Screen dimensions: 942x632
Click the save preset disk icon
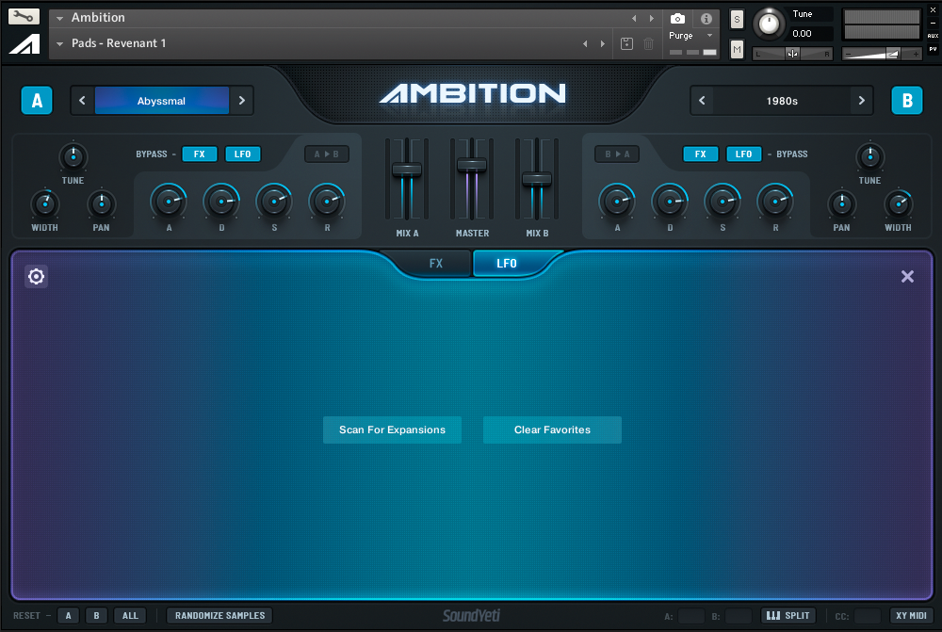(x=626, y=43)
